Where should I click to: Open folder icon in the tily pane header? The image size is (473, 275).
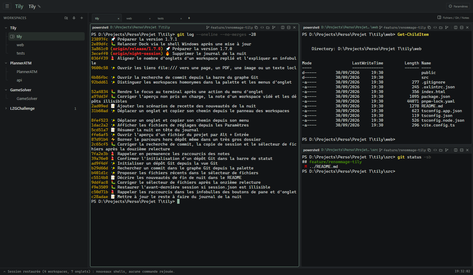(x=268, y=27)
